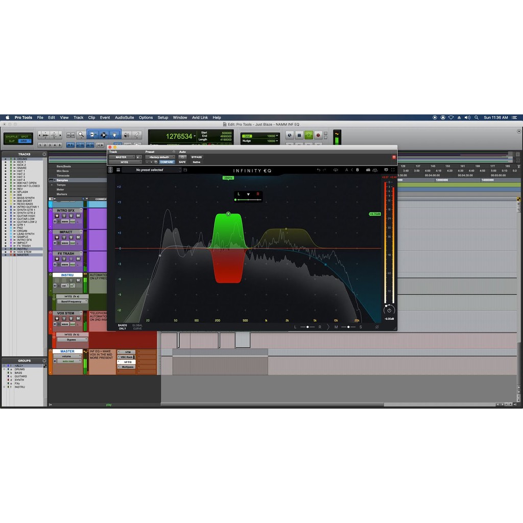Open the No preset selected dropdown
The width and height of the screenshot is (523, 523).
[151, 170]
